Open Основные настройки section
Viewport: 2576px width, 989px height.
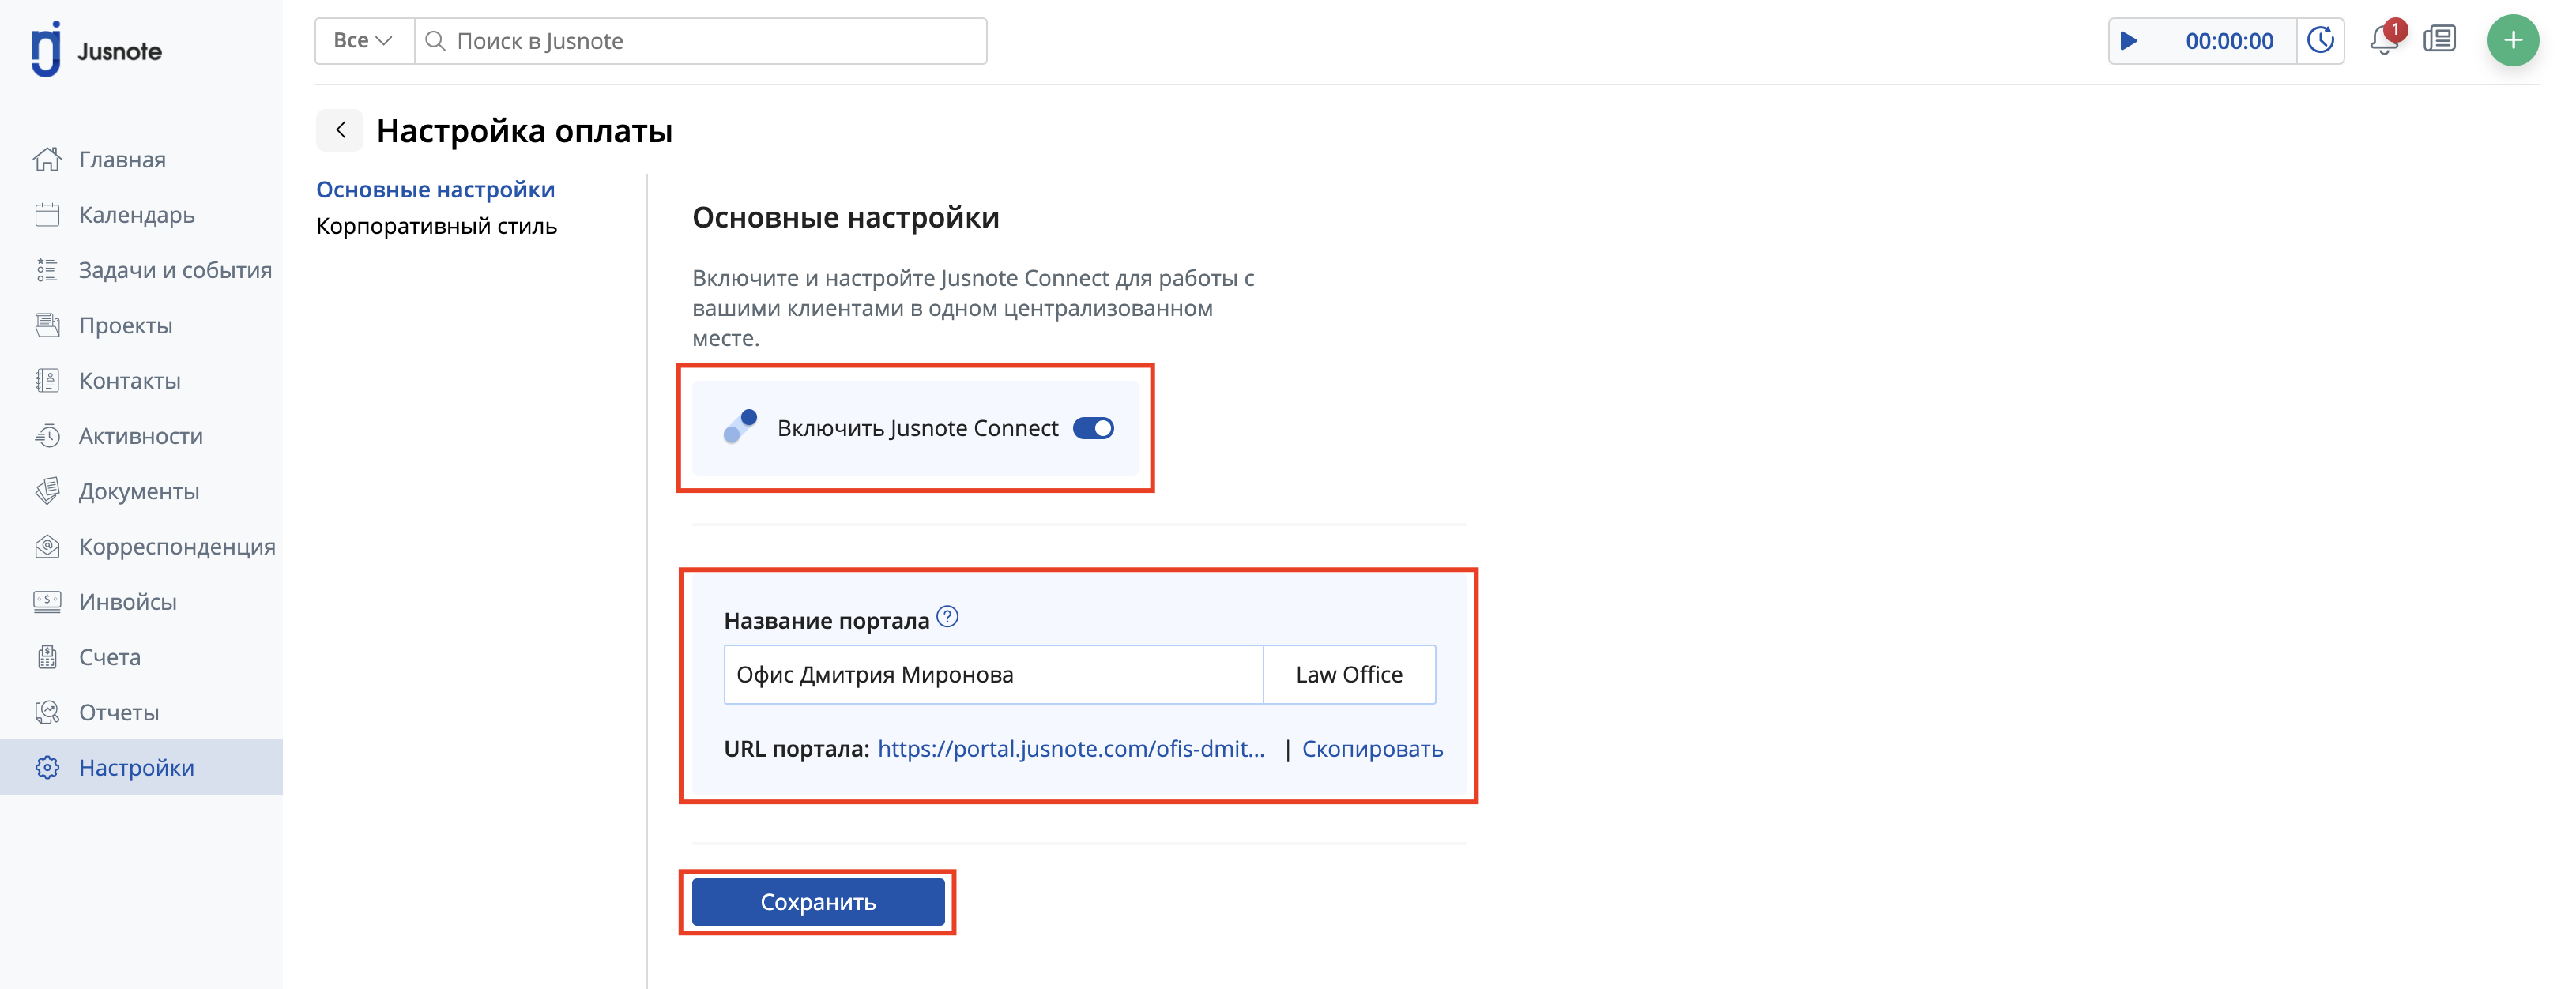point(435,189)
